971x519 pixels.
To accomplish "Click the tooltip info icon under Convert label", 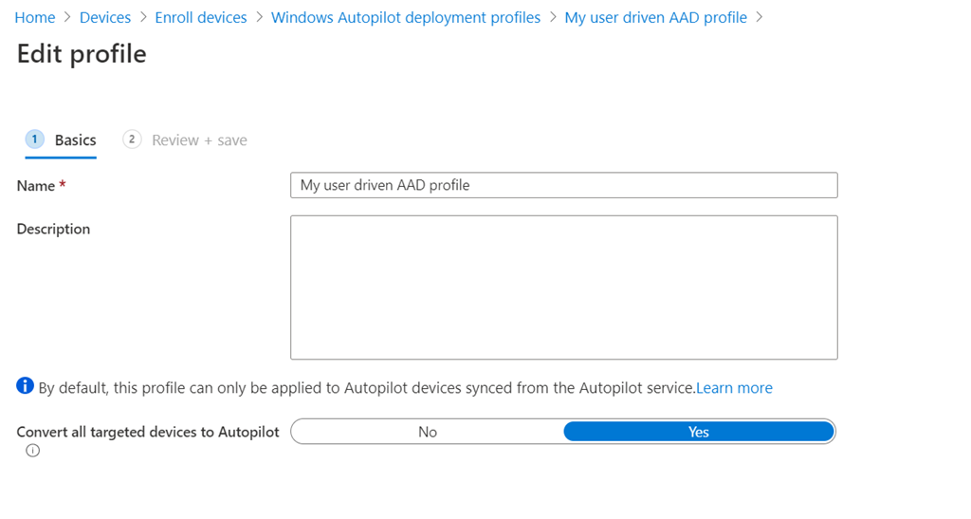I will [33, 451].
